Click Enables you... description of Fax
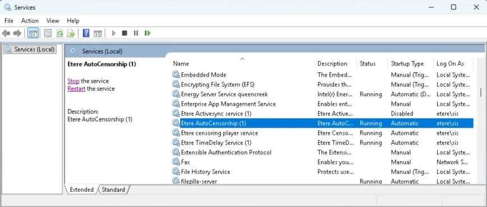Viewport: 487px width, 207px height. tap(335, 162)
